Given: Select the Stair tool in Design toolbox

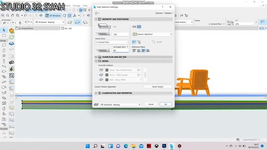Looking at the screenshot, I should 4,77.
